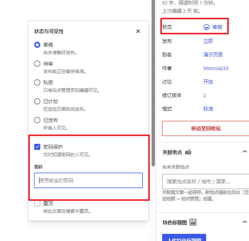The height and width of the screenshot is (241, 249).
Task: Collapse the 关联地点 panel
Action: (x=245, y=151)
